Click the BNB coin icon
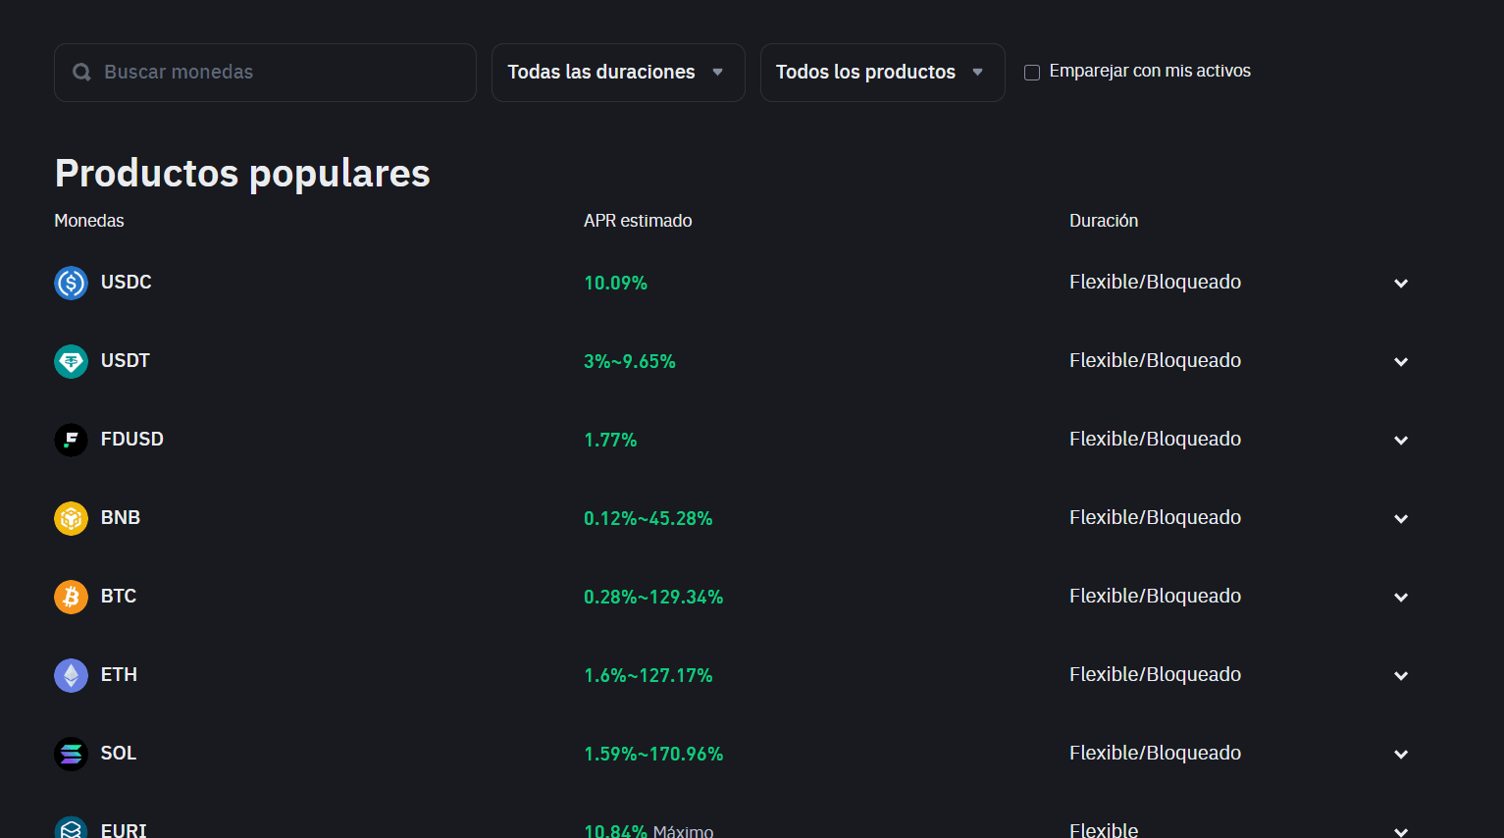The width and height of the screenshot is (1504, 838). [71, 518]
